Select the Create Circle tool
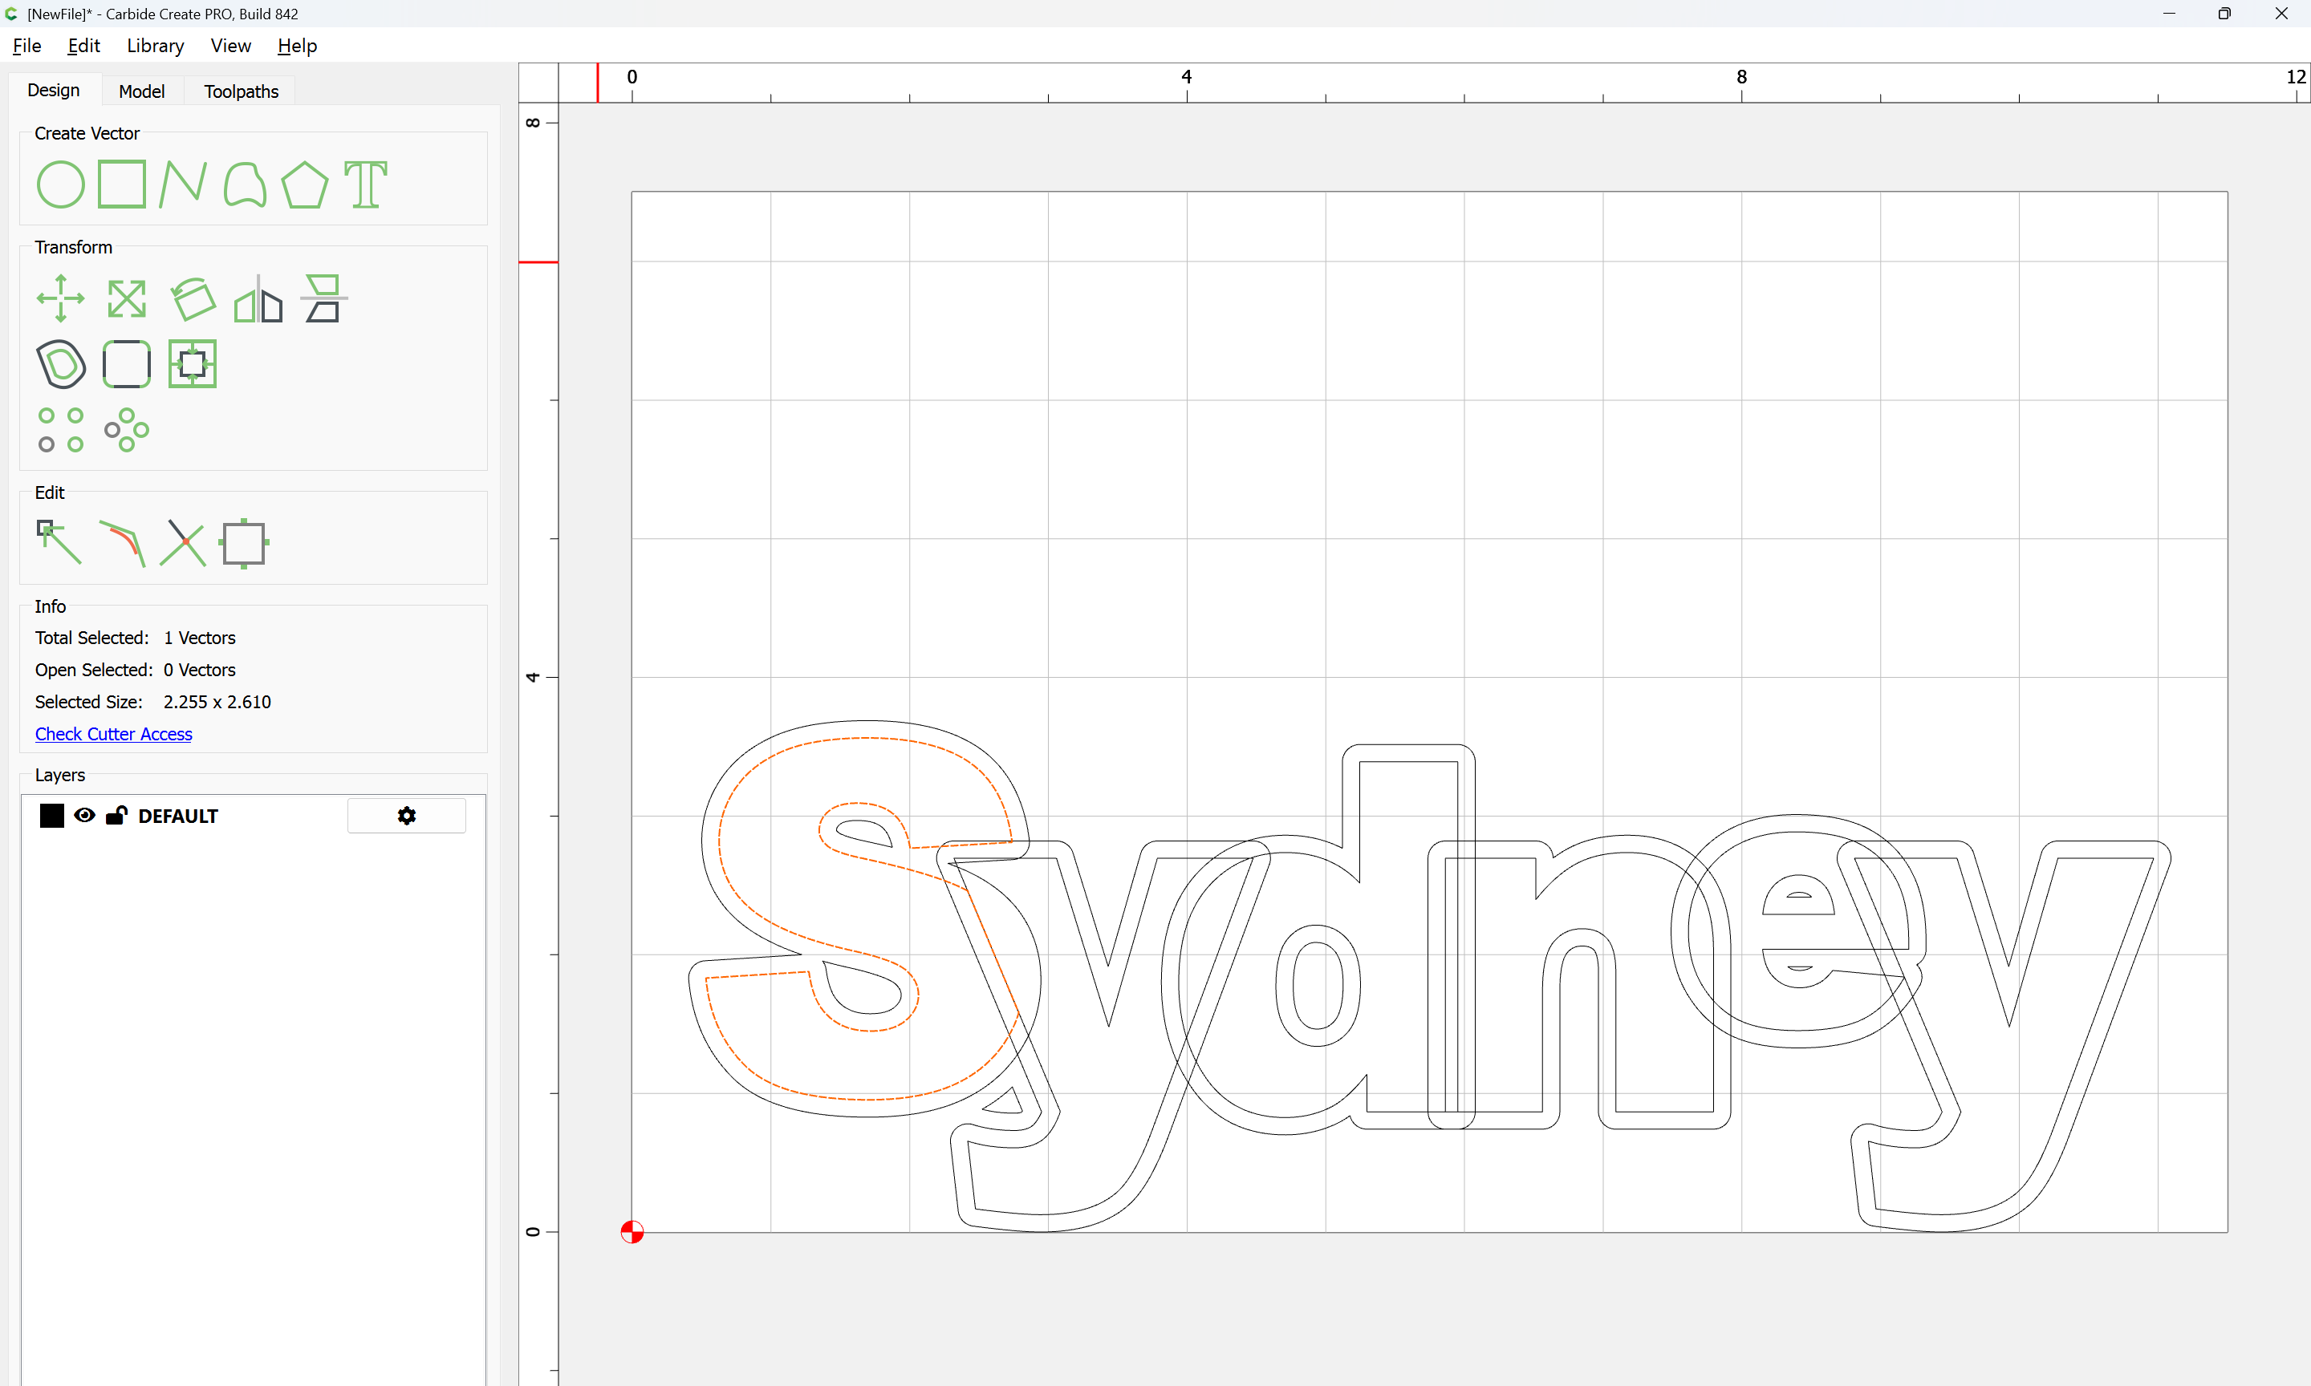 coord(61,184)
